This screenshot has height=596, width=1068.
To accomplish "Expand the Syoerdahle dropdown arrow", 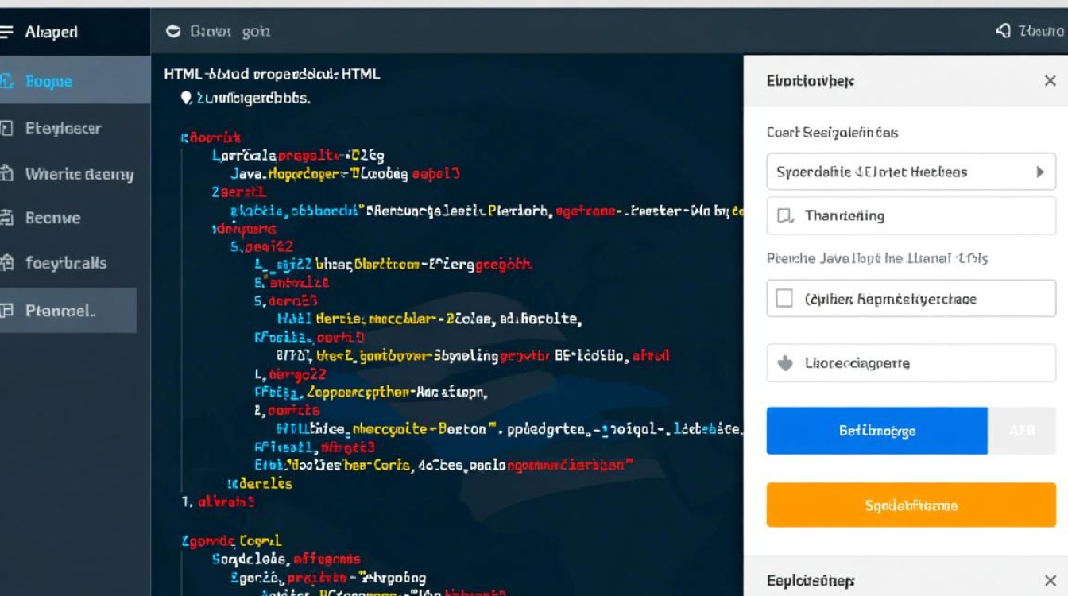I will 1039,172.
